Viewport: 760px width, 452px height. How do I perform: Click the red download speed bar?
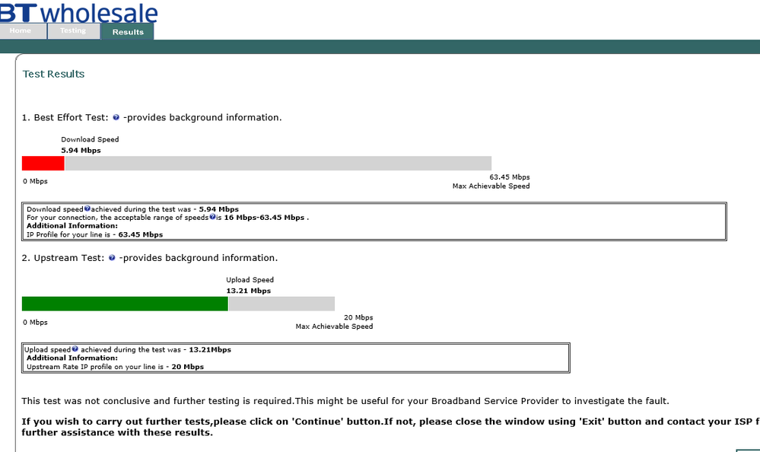(x=43, y=164)
